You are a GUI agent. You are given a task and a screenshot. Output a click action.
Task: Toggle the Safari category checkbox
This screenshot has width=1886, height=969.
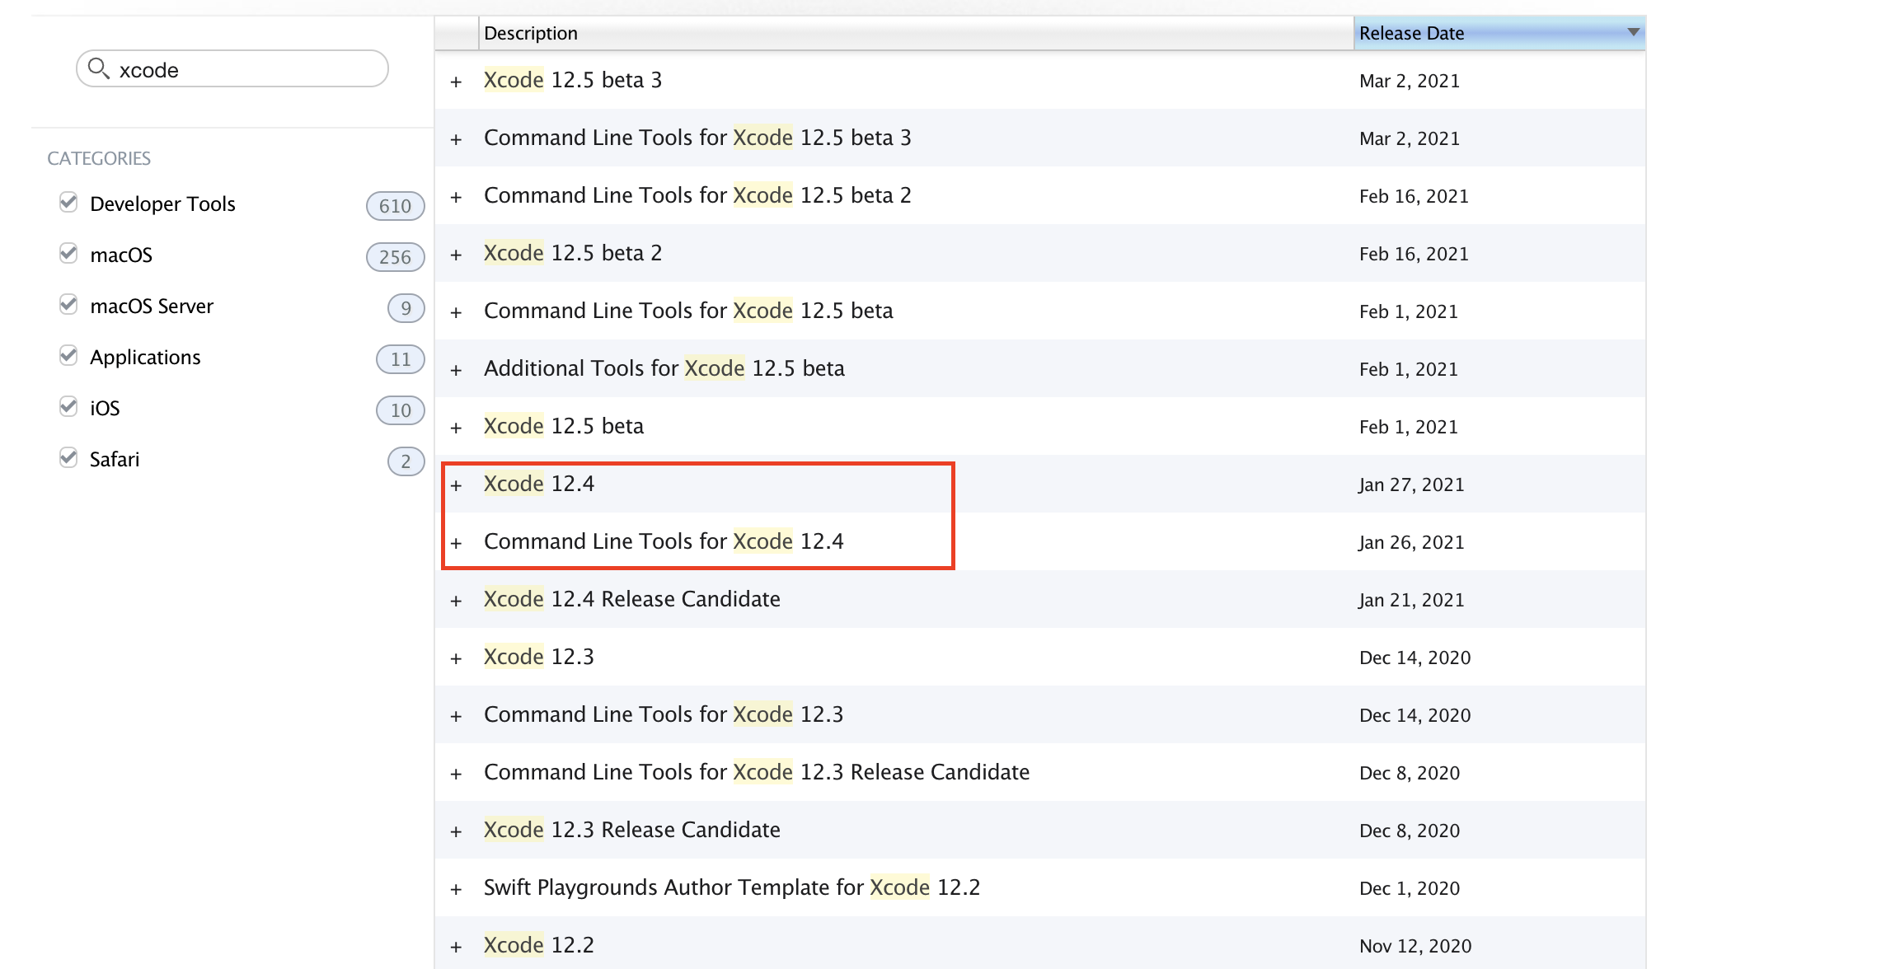pyautogui.click(x=68, y=457)
